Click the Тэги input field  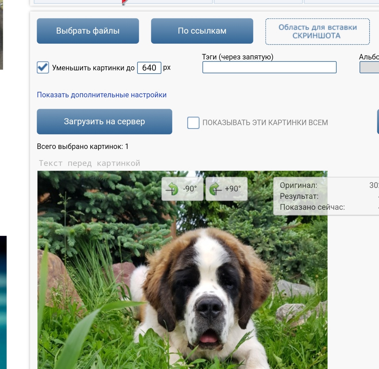click(269, 67)
